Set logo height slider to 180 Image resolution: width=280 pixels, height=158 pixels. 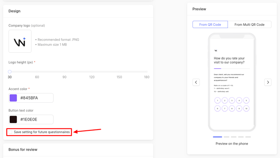147,71
